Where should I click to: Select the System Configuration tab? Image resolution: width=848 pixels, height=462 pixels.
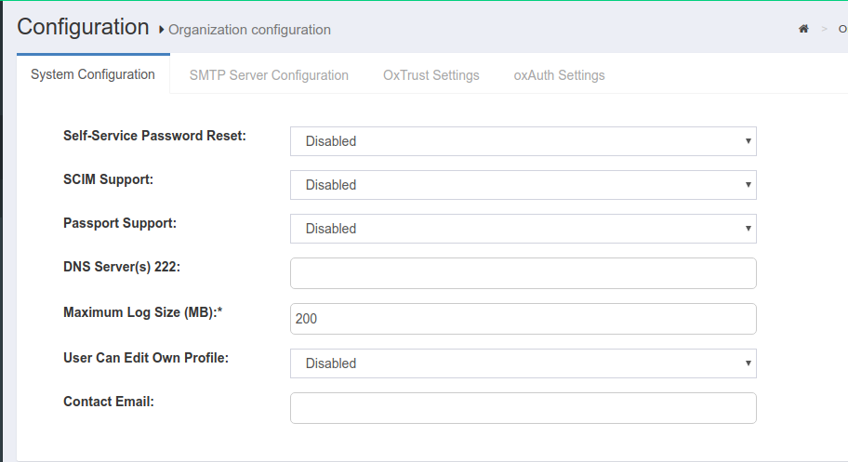[x=93, y=74]
